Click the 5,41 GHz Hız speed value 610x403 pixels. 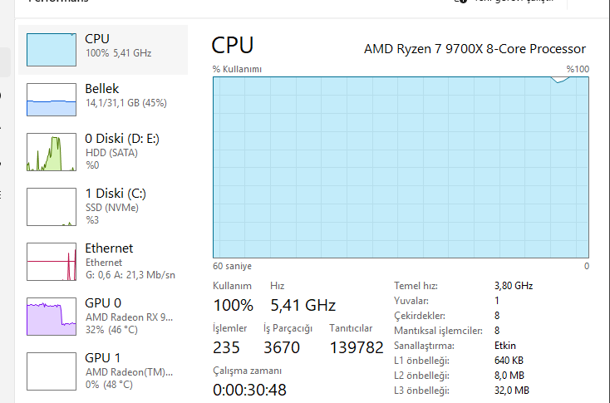point(303,304)
